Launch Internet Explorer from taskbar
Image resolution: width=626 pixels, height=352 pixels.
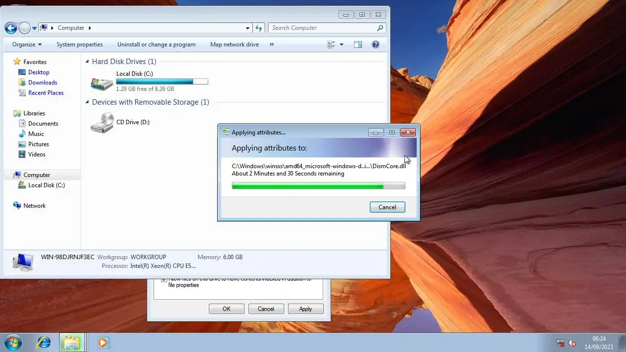coord(44,343)
